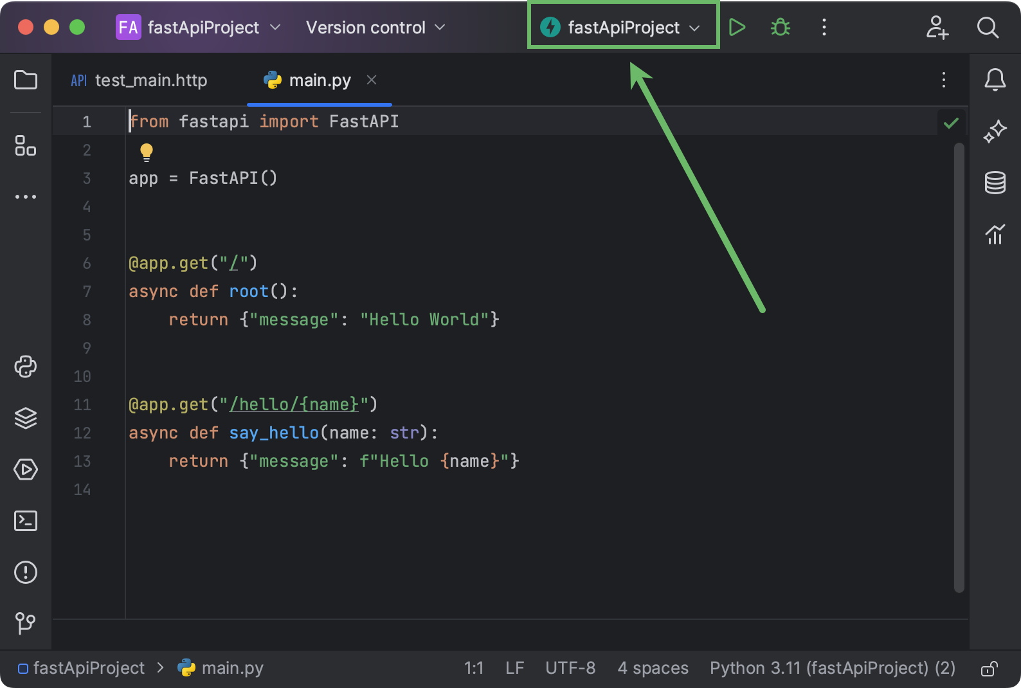Close the main.py editor tab

pos(372,80)
